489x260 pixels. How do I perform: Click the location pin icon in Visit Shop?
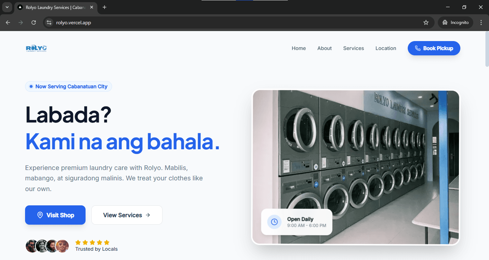pyautogui.click(x=40, y=215)
